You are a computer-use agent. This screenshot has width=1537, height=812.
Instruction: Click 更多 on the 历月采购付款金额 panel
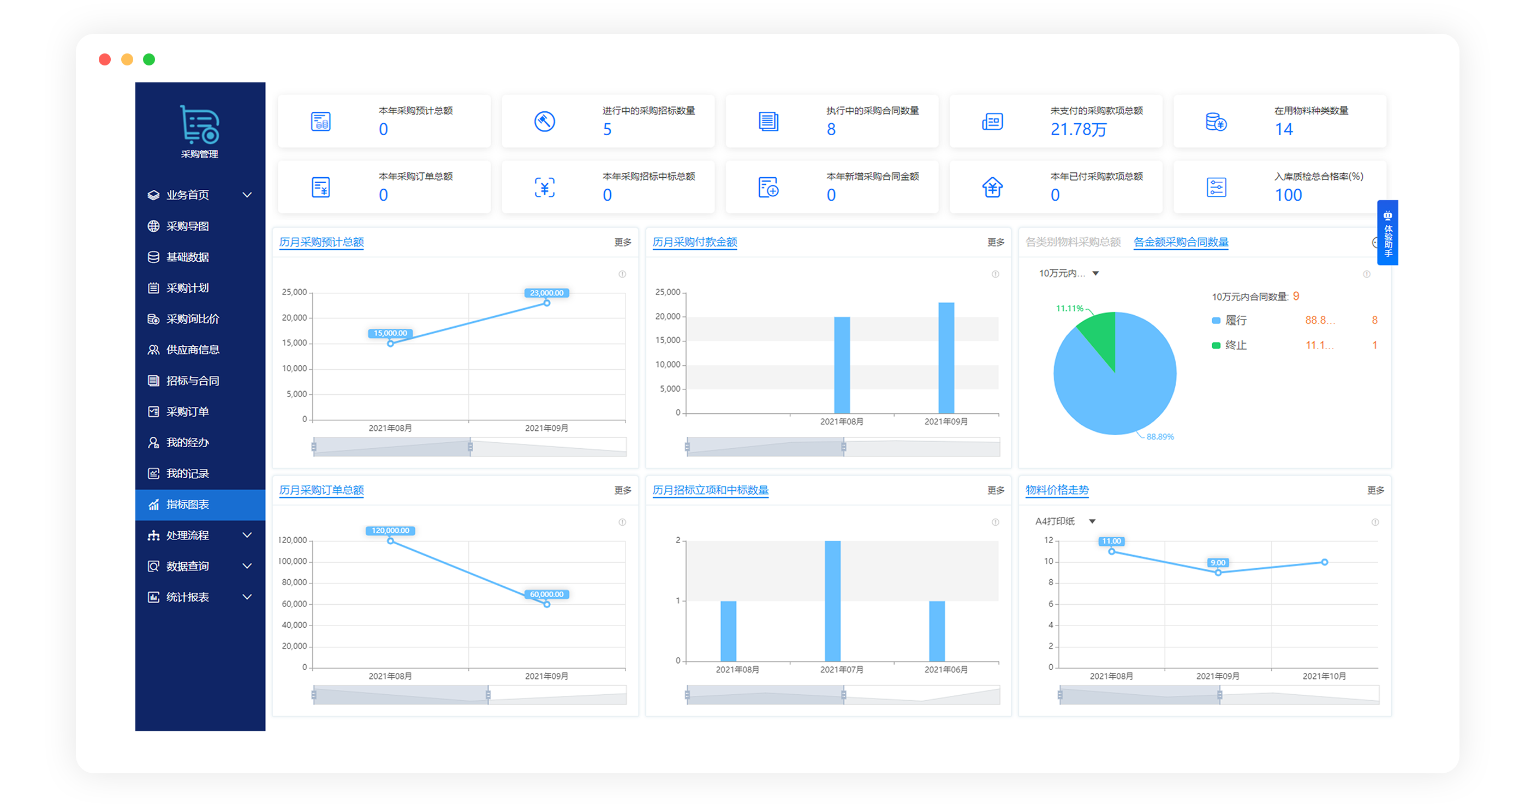point(995,242)
